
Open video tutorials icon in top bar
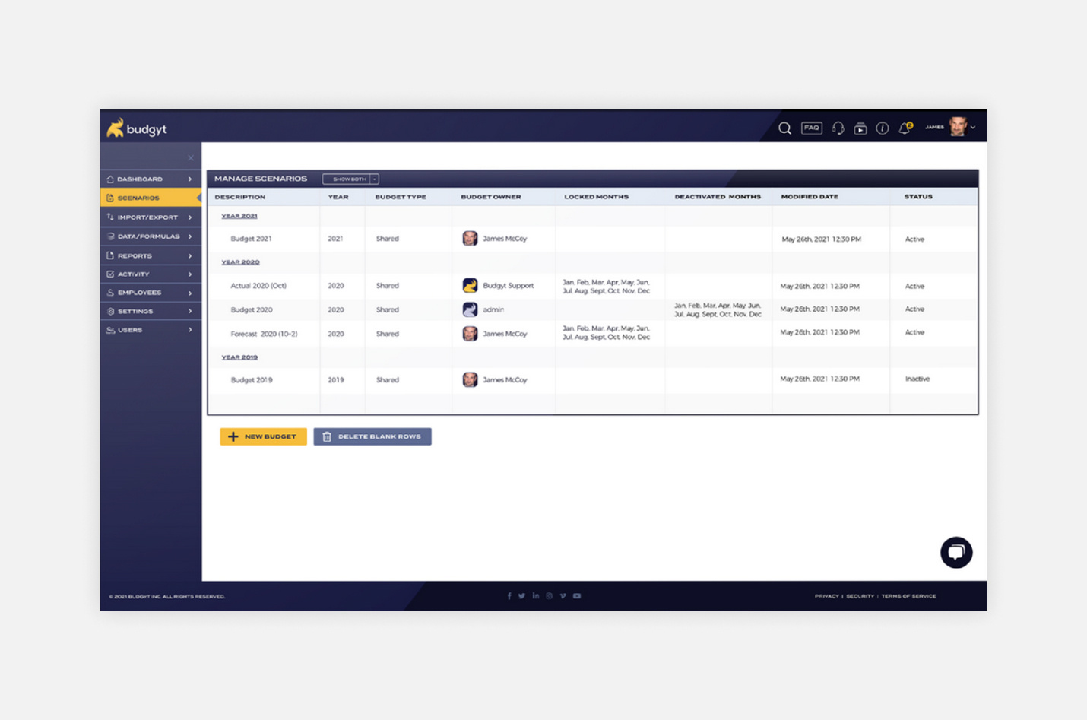click(x=860, y=128)
